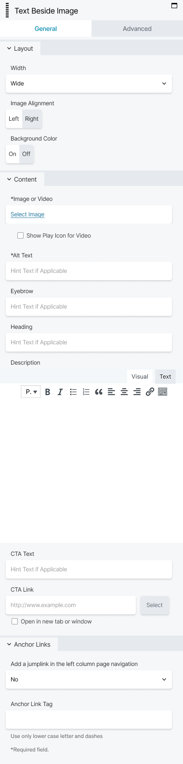Screen dimensions: 183x764
Task: Switch to the General tab
Action: [x=46, y=28]
